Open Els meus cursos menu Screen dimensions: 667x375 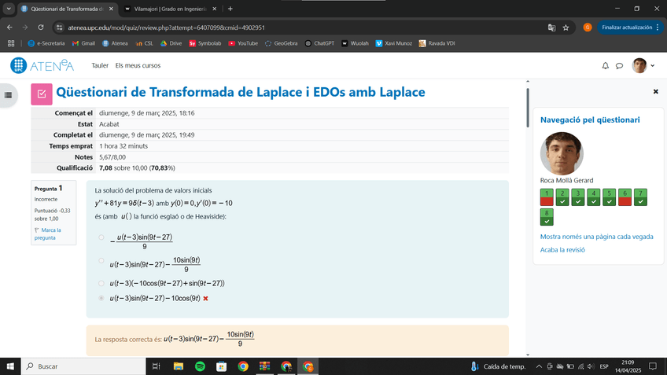138,65
